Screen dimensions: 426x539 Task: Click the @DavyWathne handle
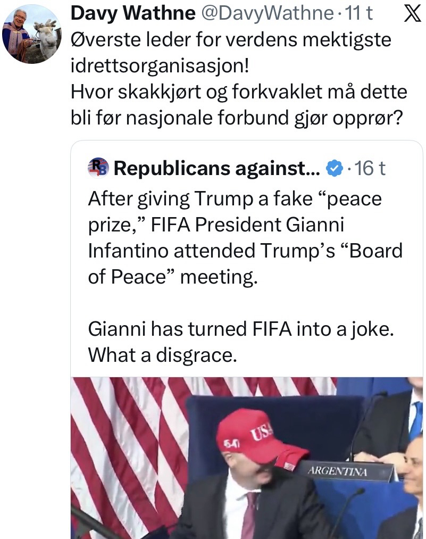(267, 14)
